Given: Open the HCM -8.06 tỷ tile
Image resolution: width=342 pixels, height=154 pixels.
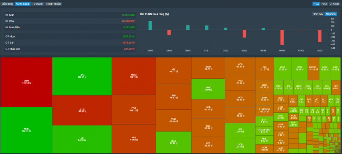Looking at the screenshot, I should 264,149.
